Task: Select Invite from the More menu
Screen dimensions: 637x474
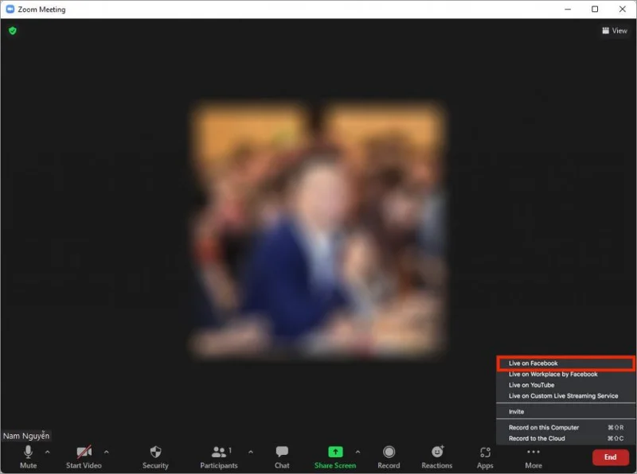Action: [x=565, y=411]
